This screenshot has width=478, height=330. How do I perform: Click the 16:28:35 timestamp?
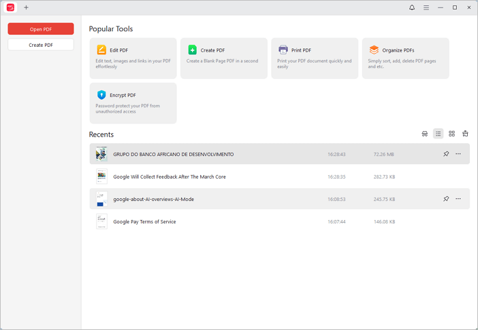click(x=336, y=177)
